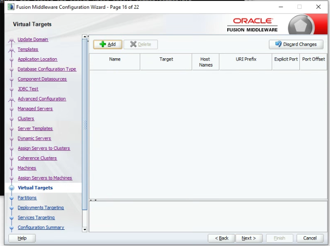Navigate to Coherence Clusters
The width and height of the screenshot is (330, 246).
[x=37, y=158]
